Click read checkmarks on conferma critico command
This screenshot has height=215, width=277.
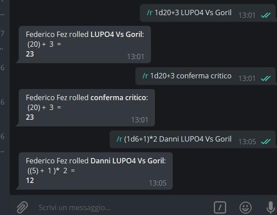(266, 78)
